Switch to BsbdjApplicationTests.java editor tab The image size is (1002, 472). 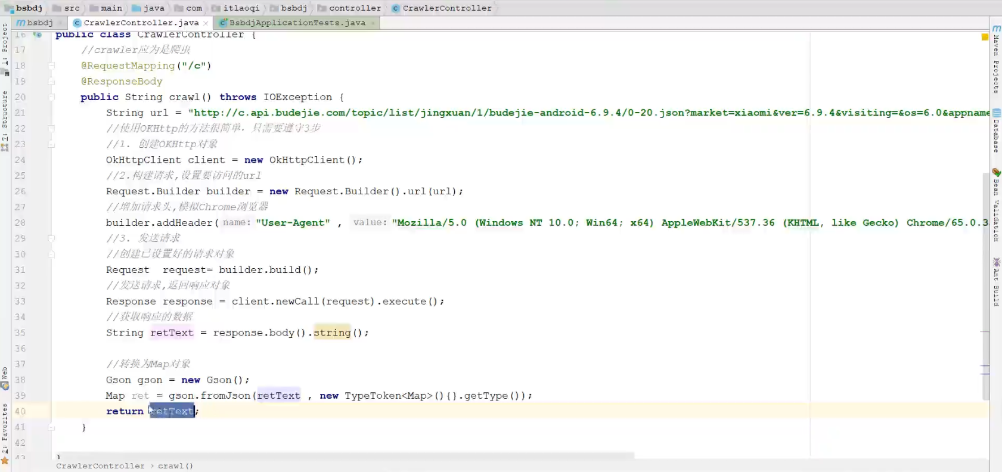click(297, 23)
